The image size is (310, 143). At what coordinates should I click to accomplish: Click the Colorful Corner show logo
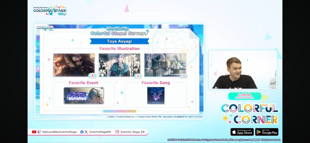250,114
